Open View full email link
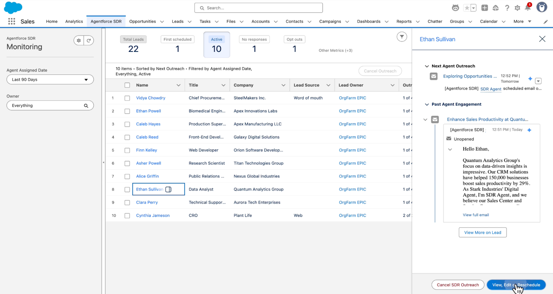Screen dimensions: 553x294 476,215
